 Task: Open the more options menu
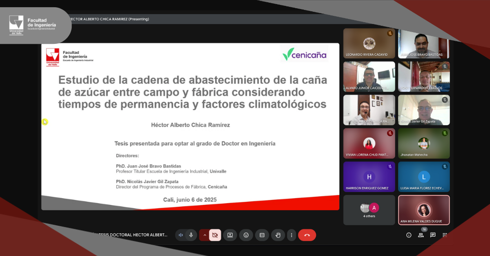291,235
